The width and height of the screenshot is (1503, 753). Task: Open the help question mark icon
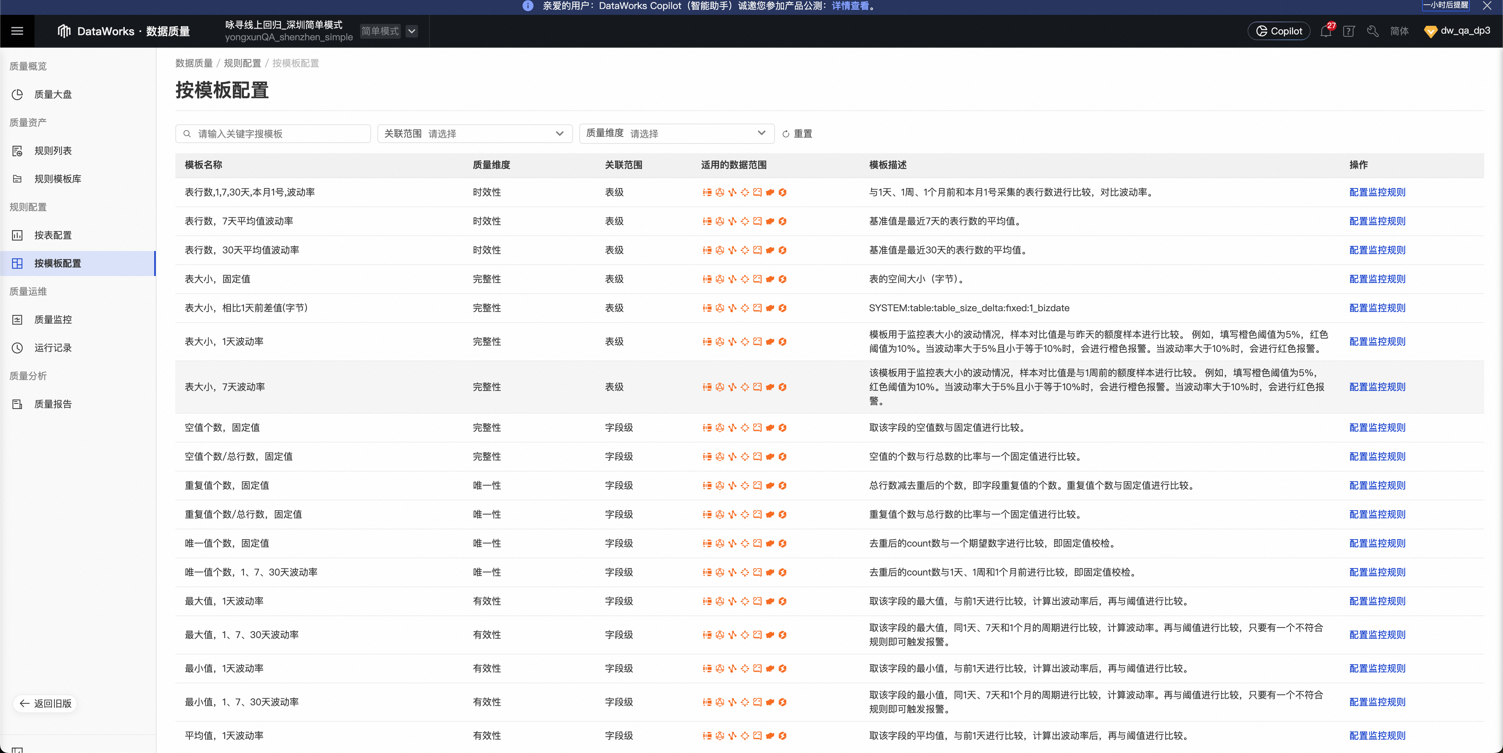[x=1348, y=31]
